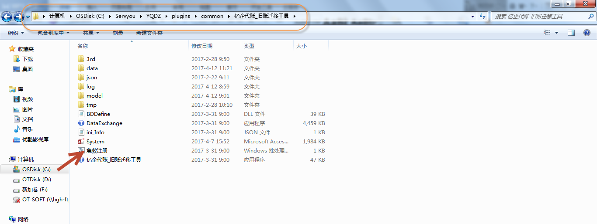
Task: Open the 共享 menu
Action: point(91,33)
